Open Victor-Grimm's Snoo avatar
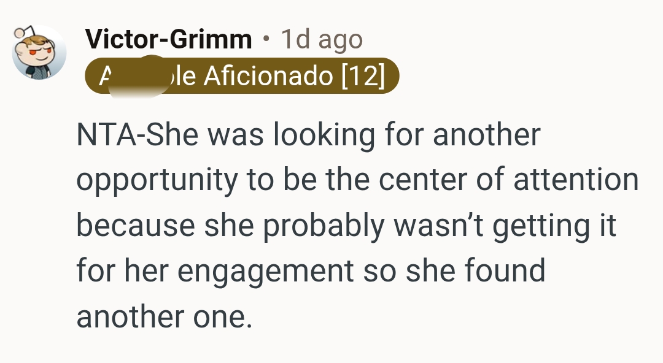Image resolution: width=663 pixels, height=363 pixels. click(x=39, y=52)
